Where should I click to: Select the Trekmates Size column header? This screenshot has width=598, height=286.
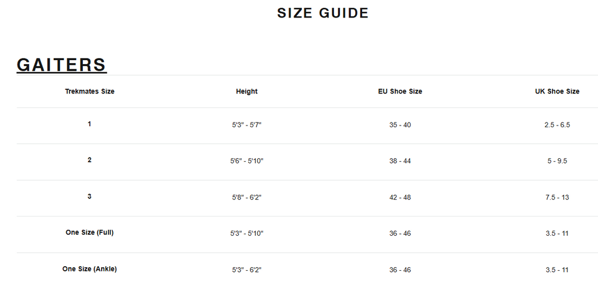tap(89, 92)
